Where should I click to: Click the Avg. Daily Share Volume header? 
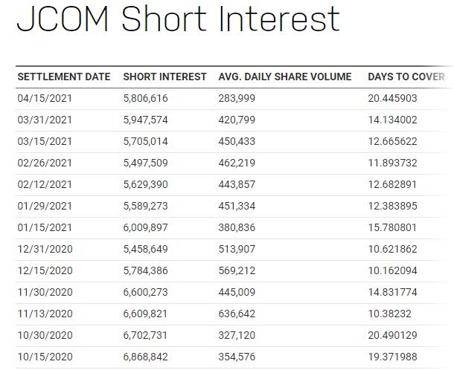(285, 77)
